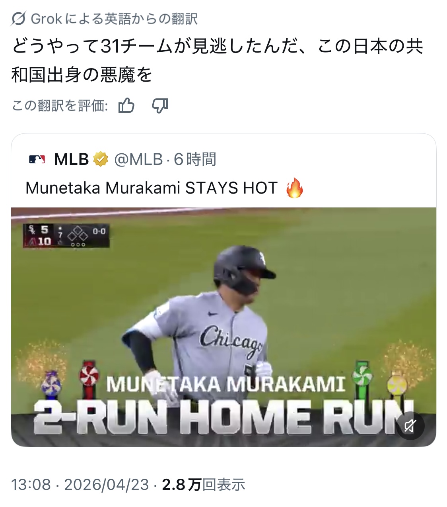This screenshot has width=447, height=507.
Task: Play the Munetaka Murakami home run video
Action: (223, 327)
